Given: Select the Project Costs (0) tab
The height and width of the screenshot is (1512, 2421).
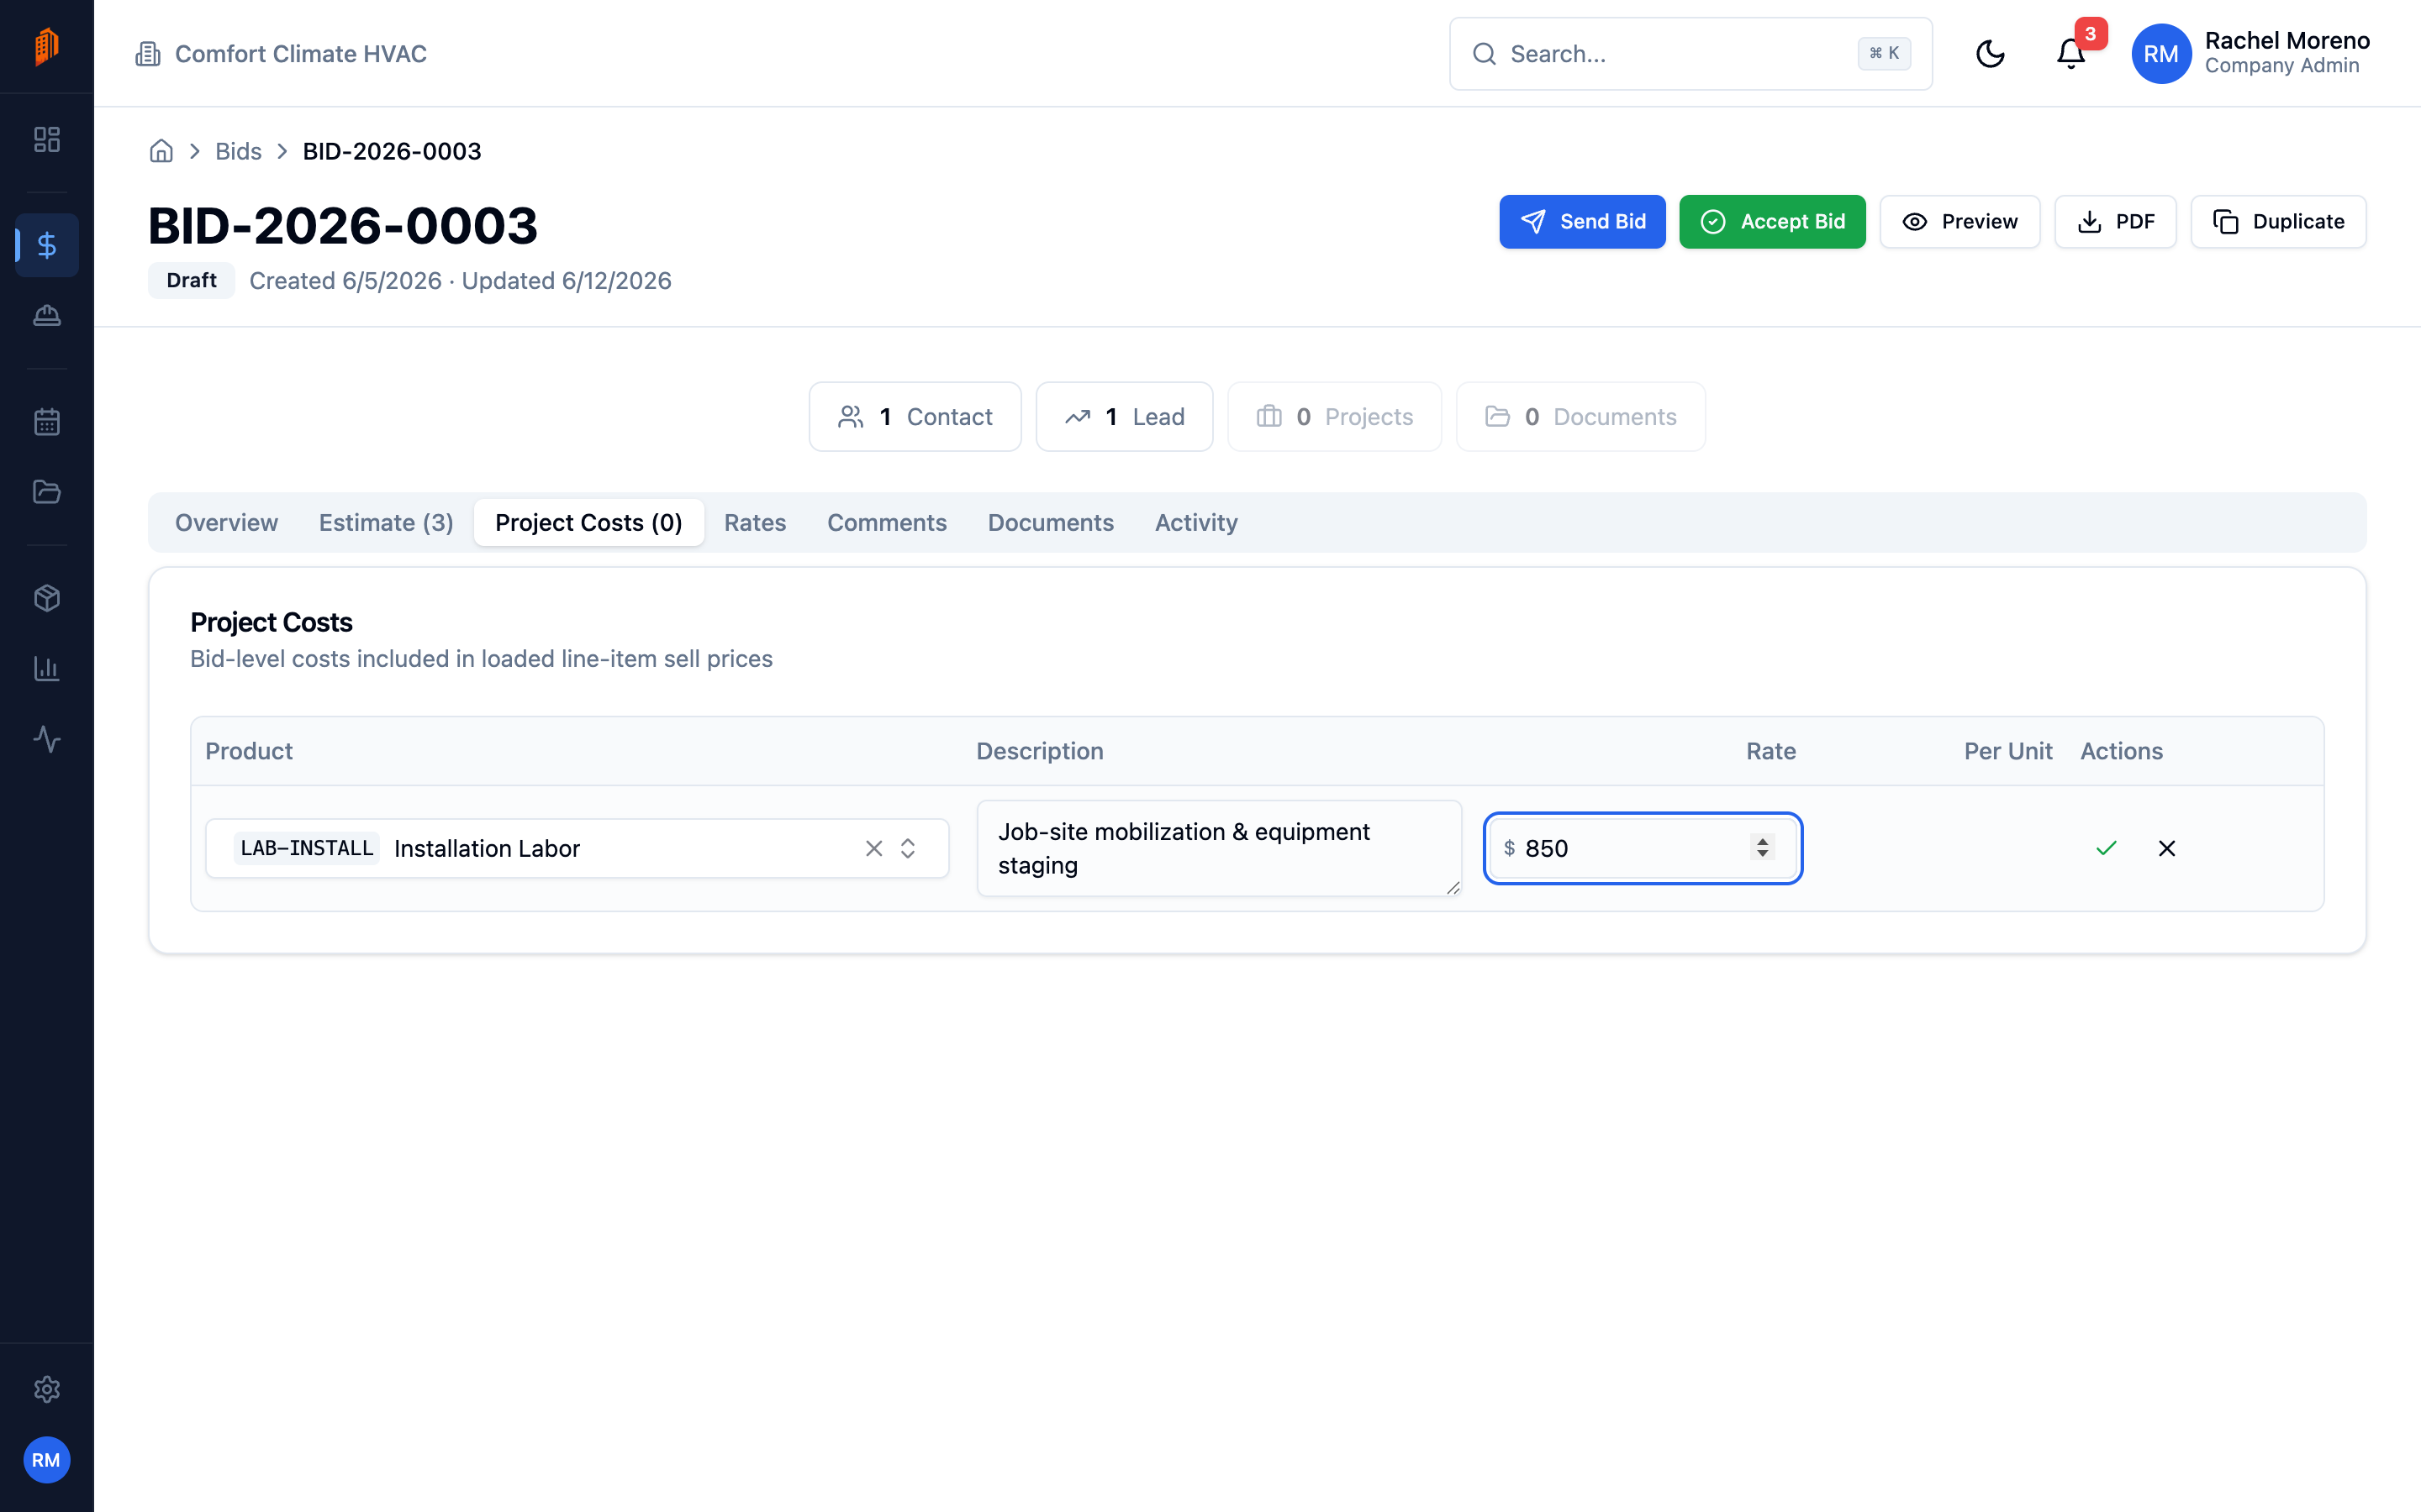Looking at the screenshot, I should [588, 523].
